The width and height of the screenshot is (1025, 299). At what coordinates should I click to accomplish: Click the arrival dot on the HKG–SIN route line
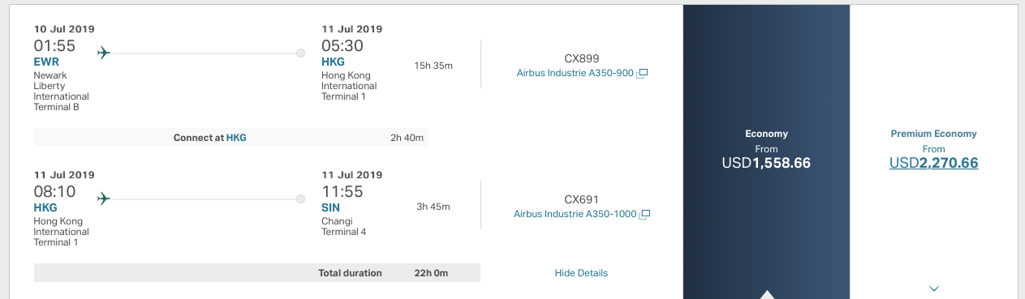(x=300, y=199)
